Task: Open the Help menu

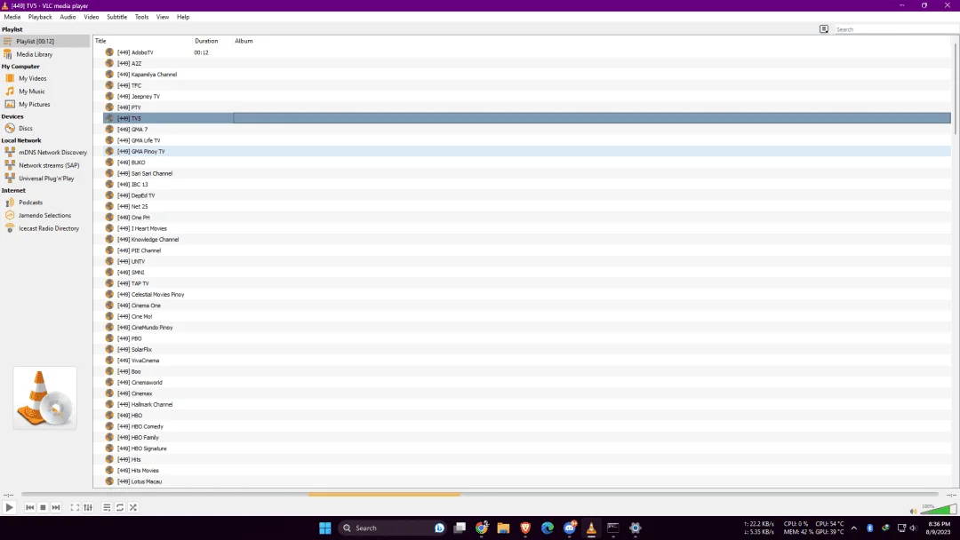Action: click(183, 17)
